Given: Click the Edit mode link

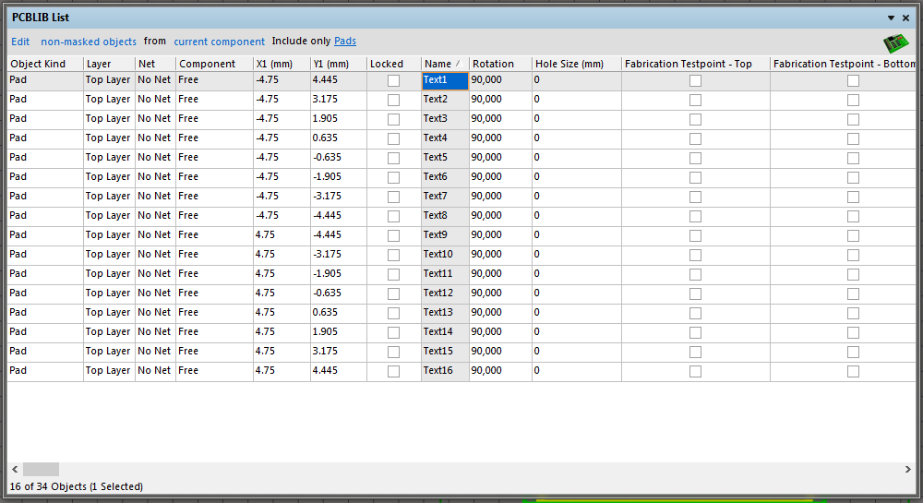Looking at the screenshot, I should [20, 42].
